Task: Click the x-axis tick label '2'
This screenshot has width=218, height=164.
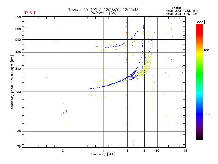Action: click(x=63, y=151)
